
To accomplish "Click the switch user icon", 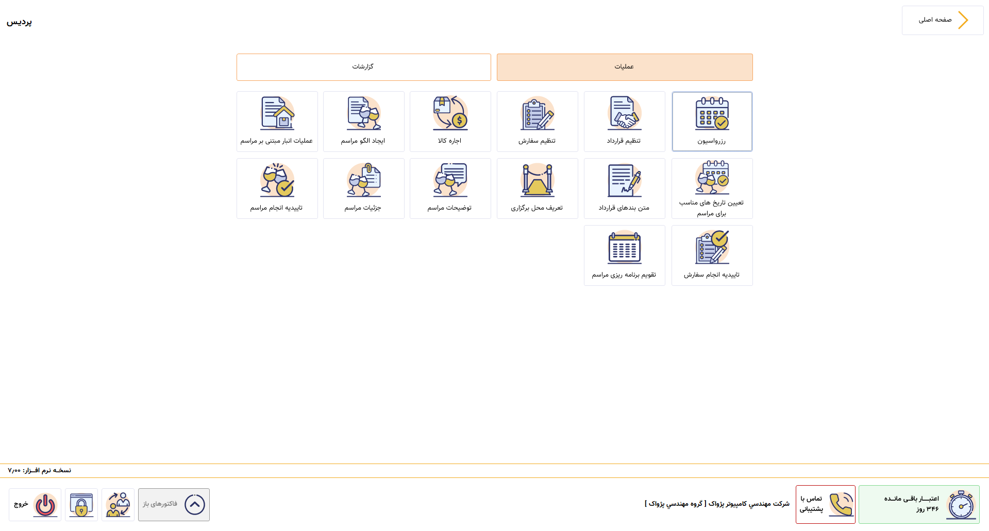I will coord(118,505).
